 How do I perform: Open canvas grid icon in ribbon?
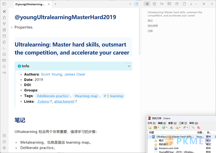click(4, 30)
